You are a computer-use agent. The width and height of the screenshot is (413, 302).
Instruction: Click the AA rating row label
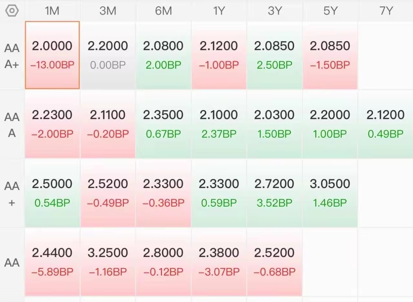click(x=12, y=262)
